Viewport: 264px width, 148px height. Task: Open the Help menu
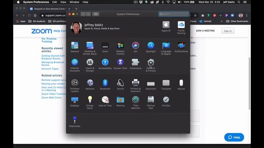(85, 2)
